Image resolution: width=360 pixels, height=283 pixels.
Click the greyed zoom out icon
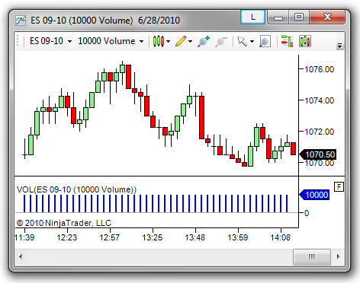point(221,42)
